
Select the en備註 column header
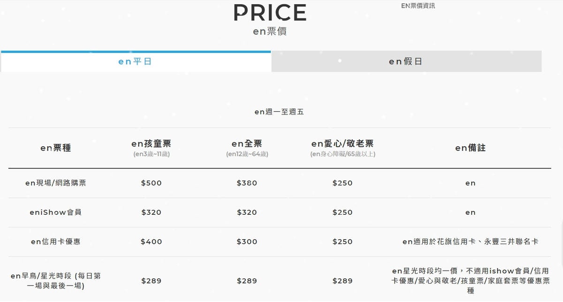pos(470,148)
